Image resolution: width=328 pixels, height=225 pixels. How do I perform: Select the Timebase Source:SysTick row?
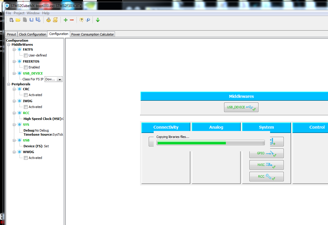pos(43,134)
